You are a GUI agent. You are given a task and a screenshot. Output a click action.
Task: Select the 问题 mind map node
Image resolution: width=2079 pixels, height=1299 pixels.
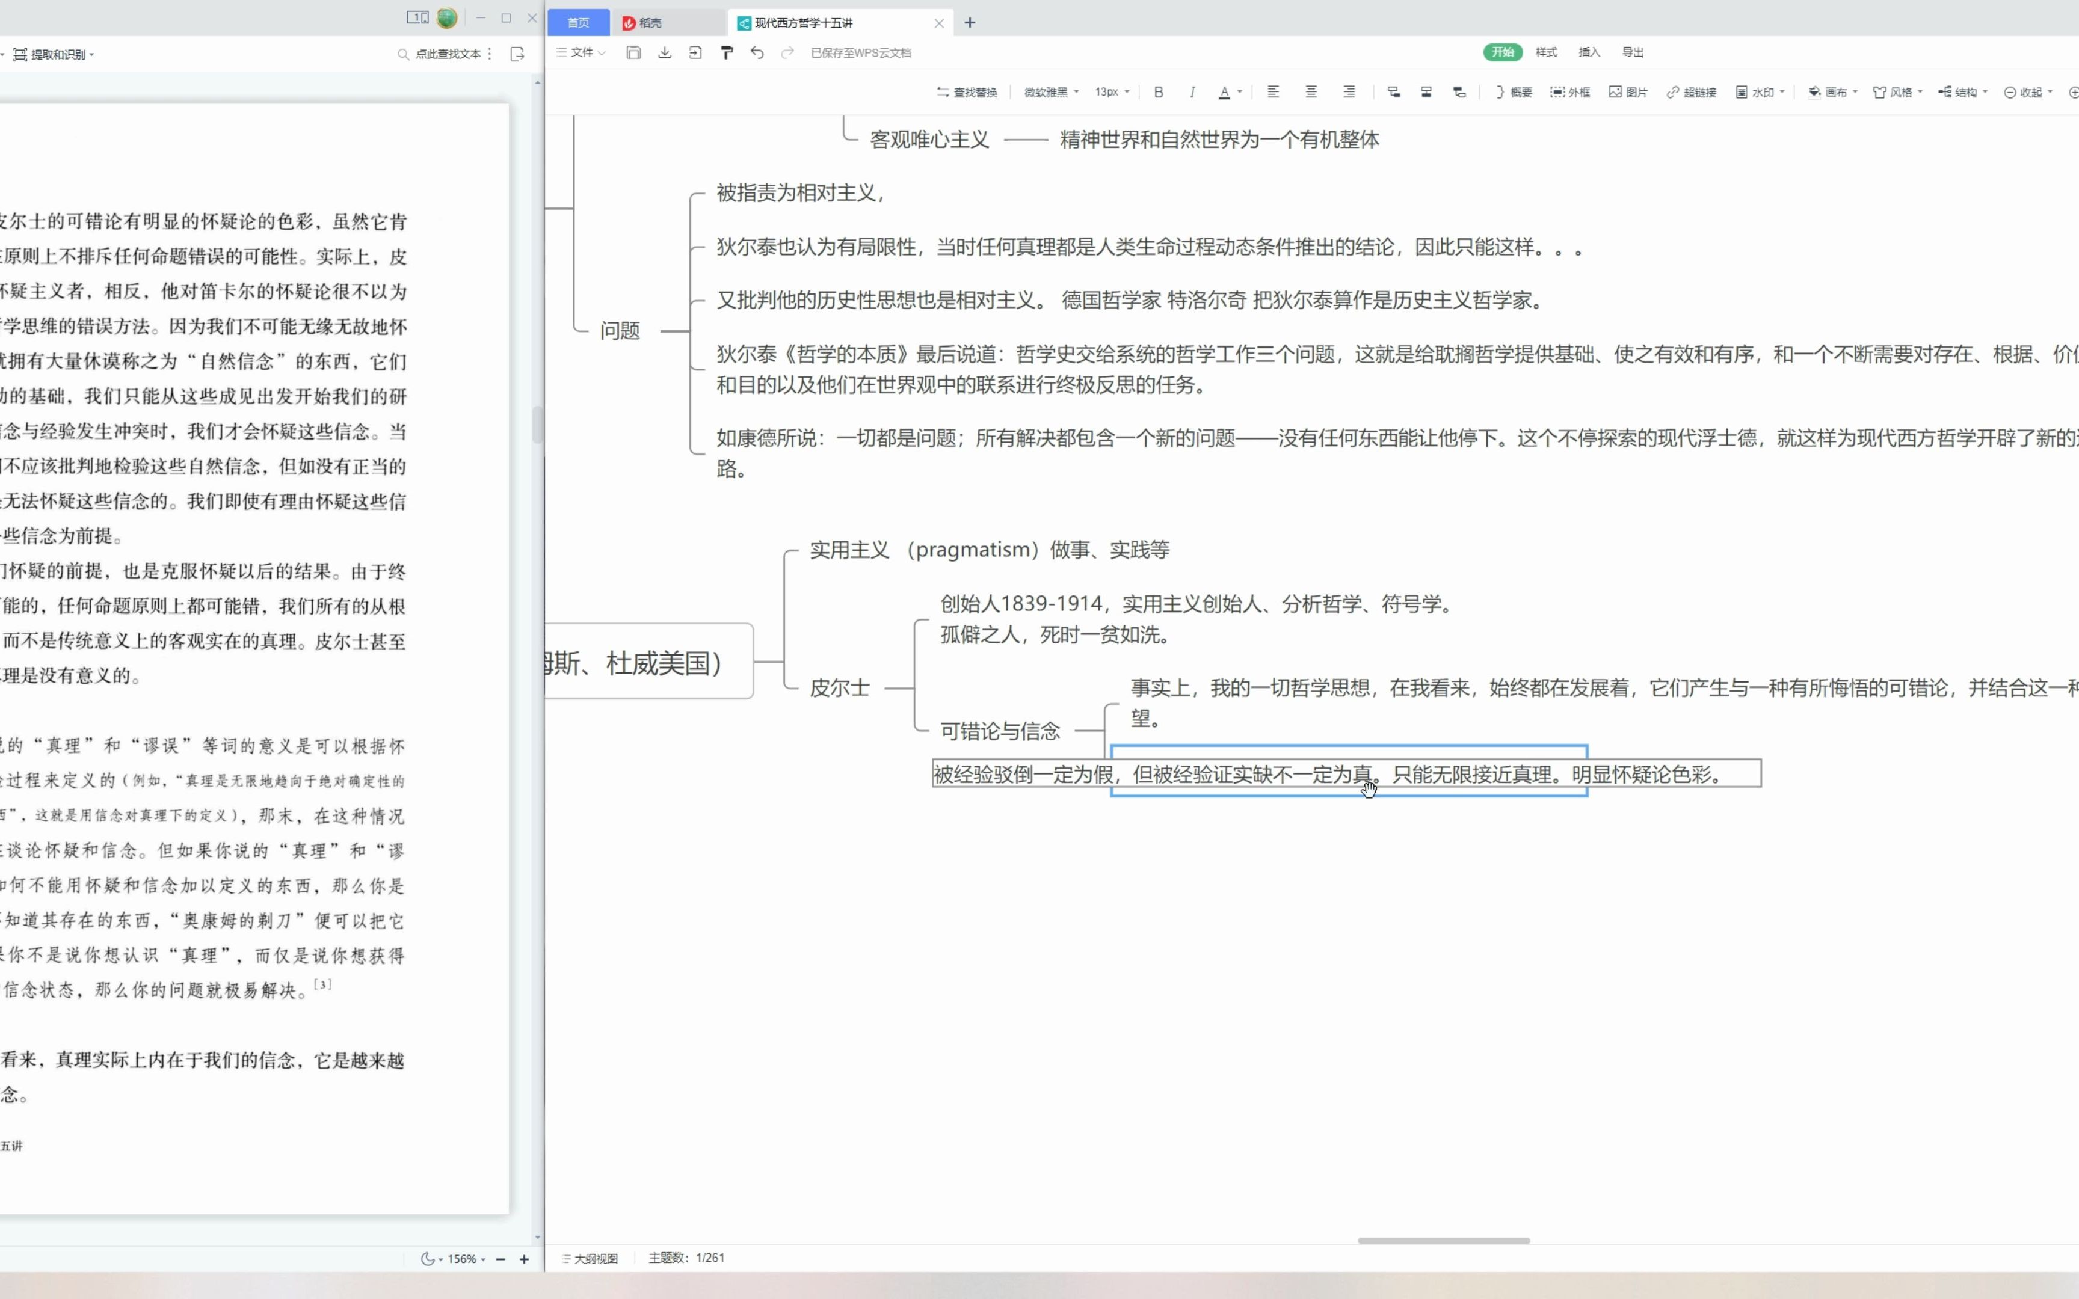(620, 331)
